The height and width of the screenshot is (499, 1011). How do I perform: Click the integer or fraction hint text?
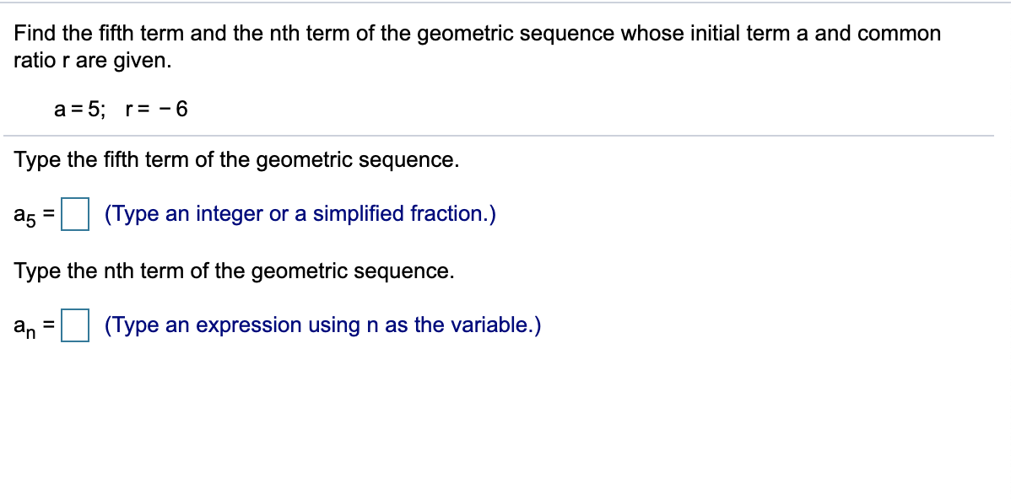pyautogui.click(x=300, y=213)
